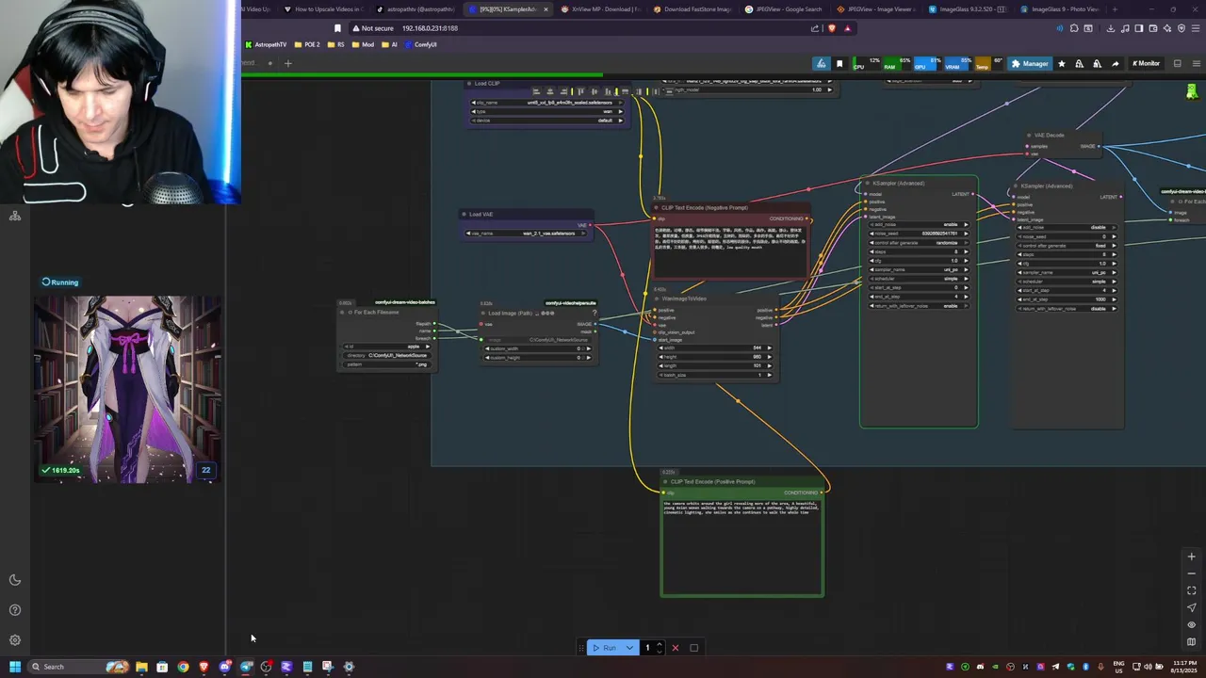Open browser downloads icon
This screenshot has width=1206, height=678.
[x=1111, y=28]
